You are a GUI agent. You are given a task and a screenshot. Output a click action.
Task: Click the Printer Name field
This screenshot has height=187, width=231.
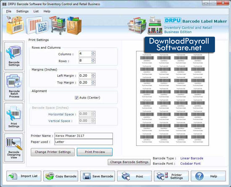click(84, 136)
